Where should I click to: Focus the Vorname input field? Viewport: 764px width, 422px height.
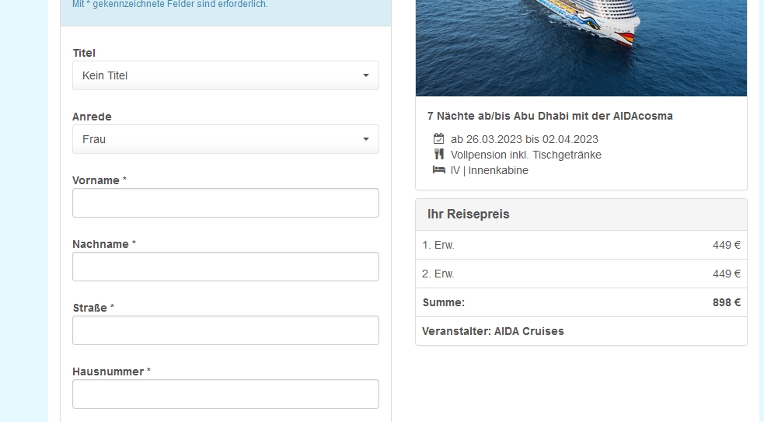pos(225,203)
